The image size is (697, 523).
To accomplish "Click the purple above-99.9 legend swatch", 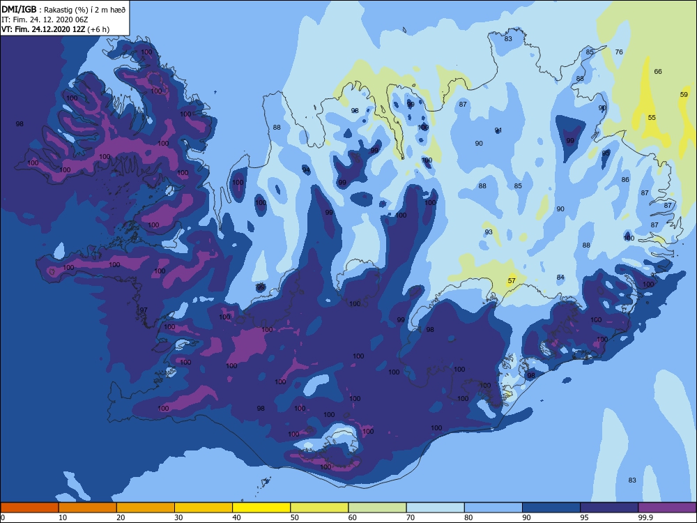I will [667, 508].
